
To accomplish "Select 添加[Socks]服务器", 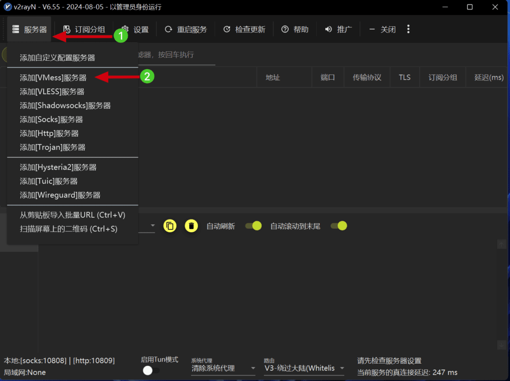I will pos(73,119).
